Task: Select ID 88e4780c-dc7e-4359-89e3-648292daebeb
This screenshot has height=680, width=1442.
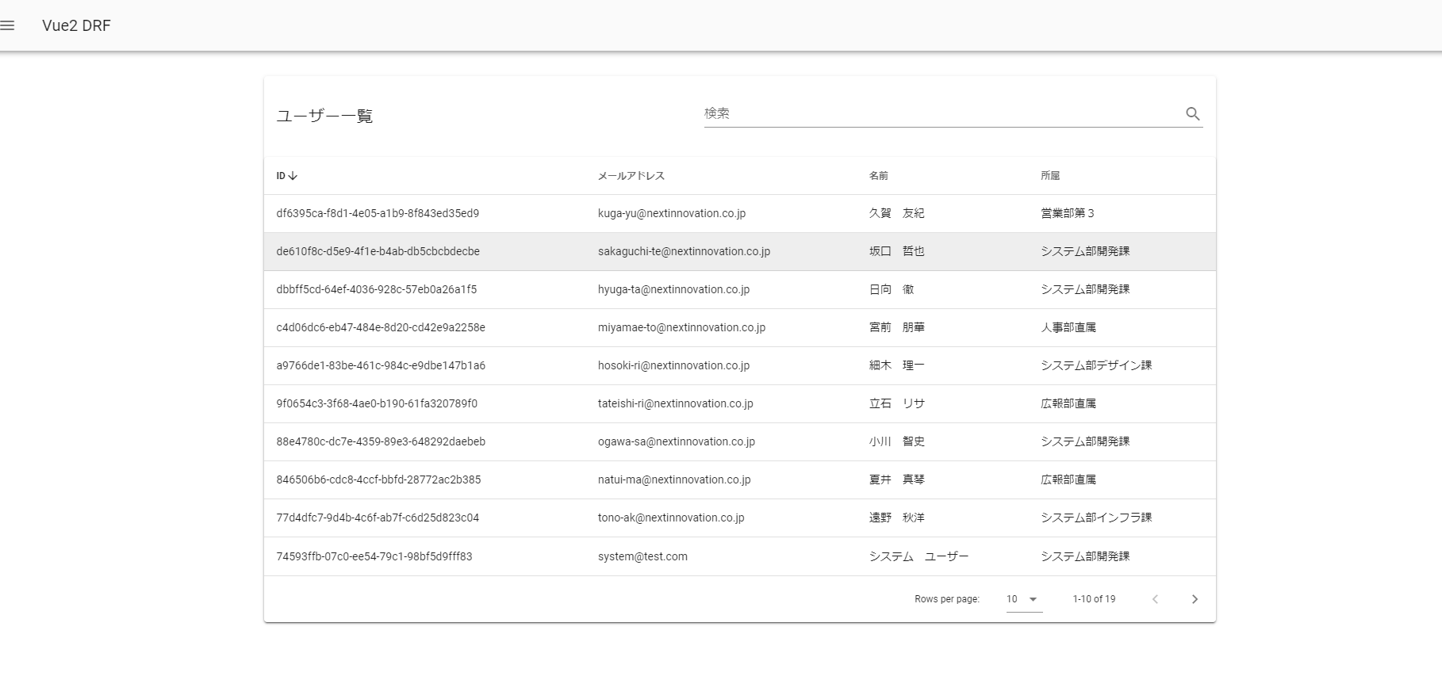Action: pos(381,442)
